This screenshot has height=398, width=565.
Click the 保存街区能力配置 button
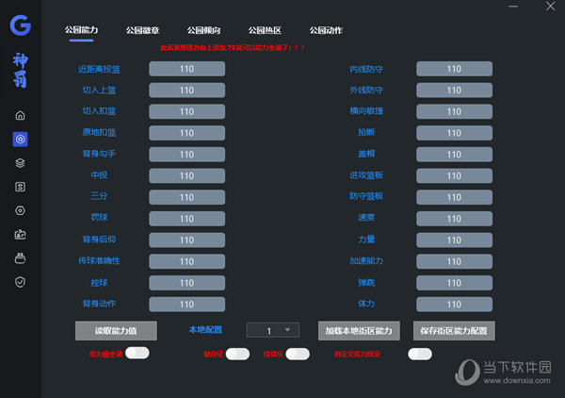point(454,331)
